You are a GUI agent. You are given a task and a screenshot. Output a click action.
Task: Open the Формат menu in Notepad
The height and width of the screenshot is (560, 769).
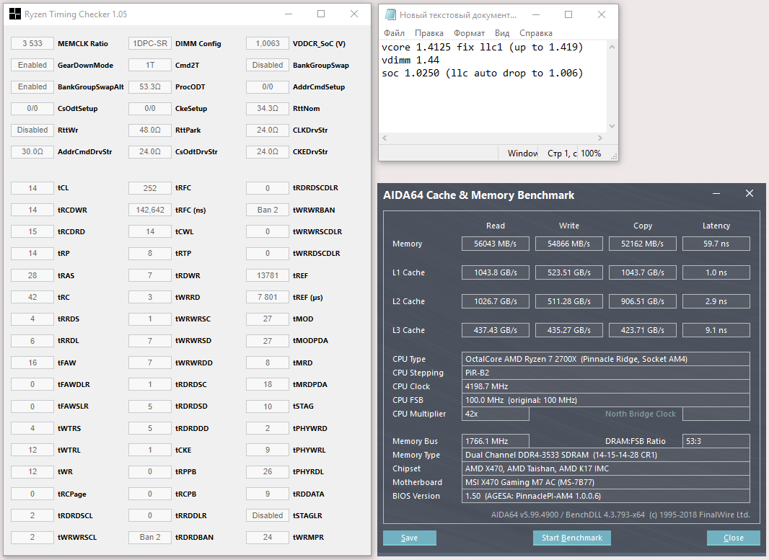pyautogui.click(x=470, y=33)
